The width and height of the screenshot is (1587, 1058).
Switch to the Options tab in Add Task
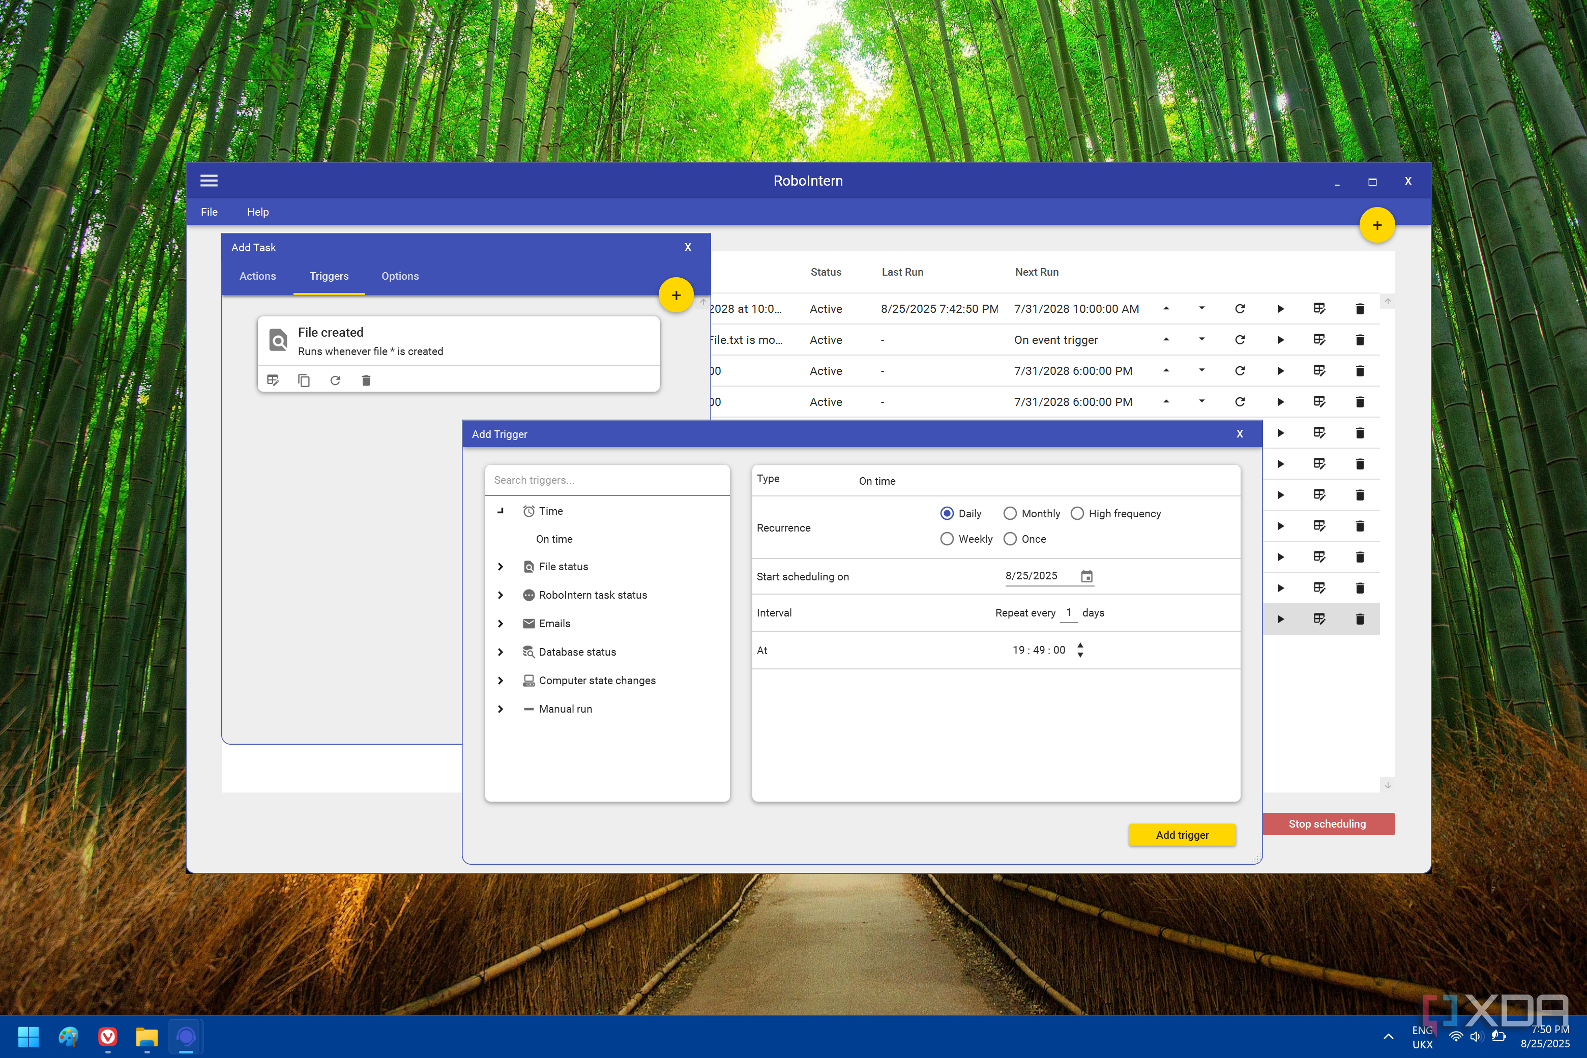pos(400,276)
